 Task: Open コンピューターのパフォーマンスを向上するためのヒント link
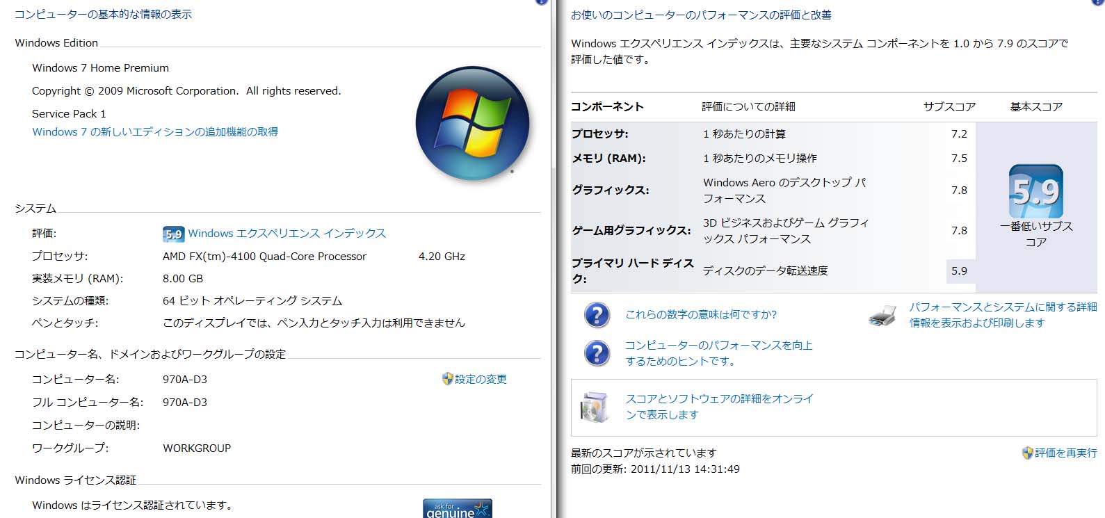(x=718, y=353)
